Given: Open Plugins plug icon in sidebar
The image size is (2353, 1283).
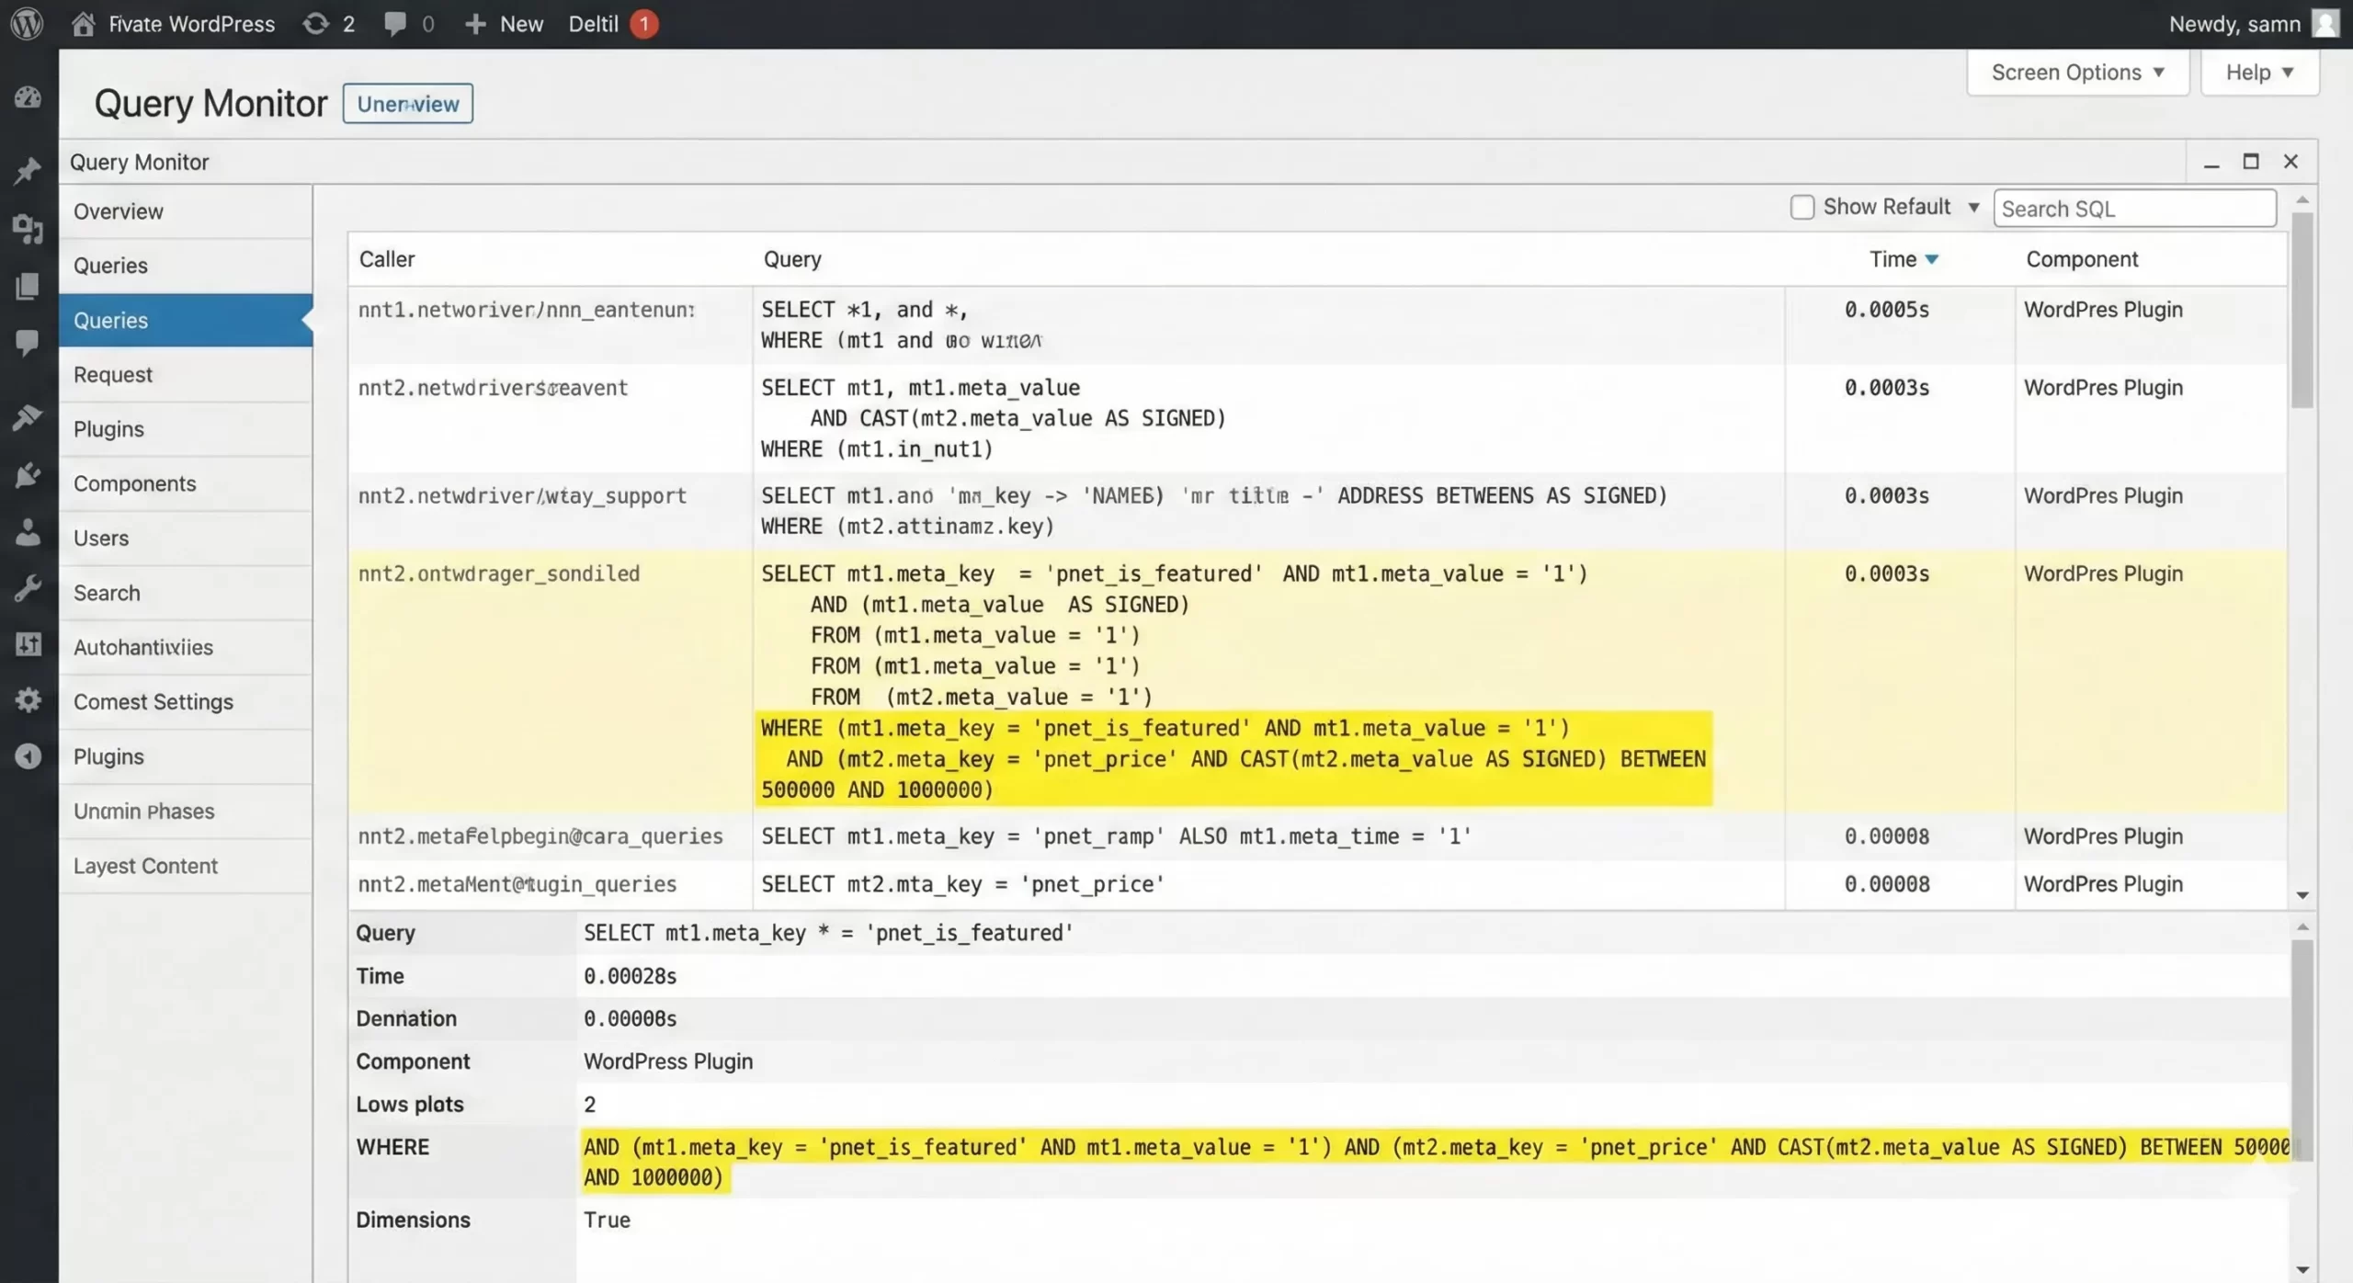Looking at the screenshot, I should pos(28,475).
